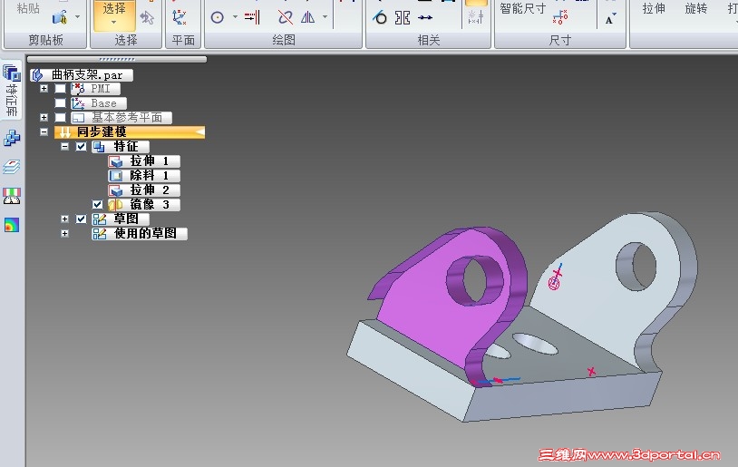Click the horizontal/vertical align relation icon
The width and height of the screenshot is (738, 467).
(x=424, y=17)
